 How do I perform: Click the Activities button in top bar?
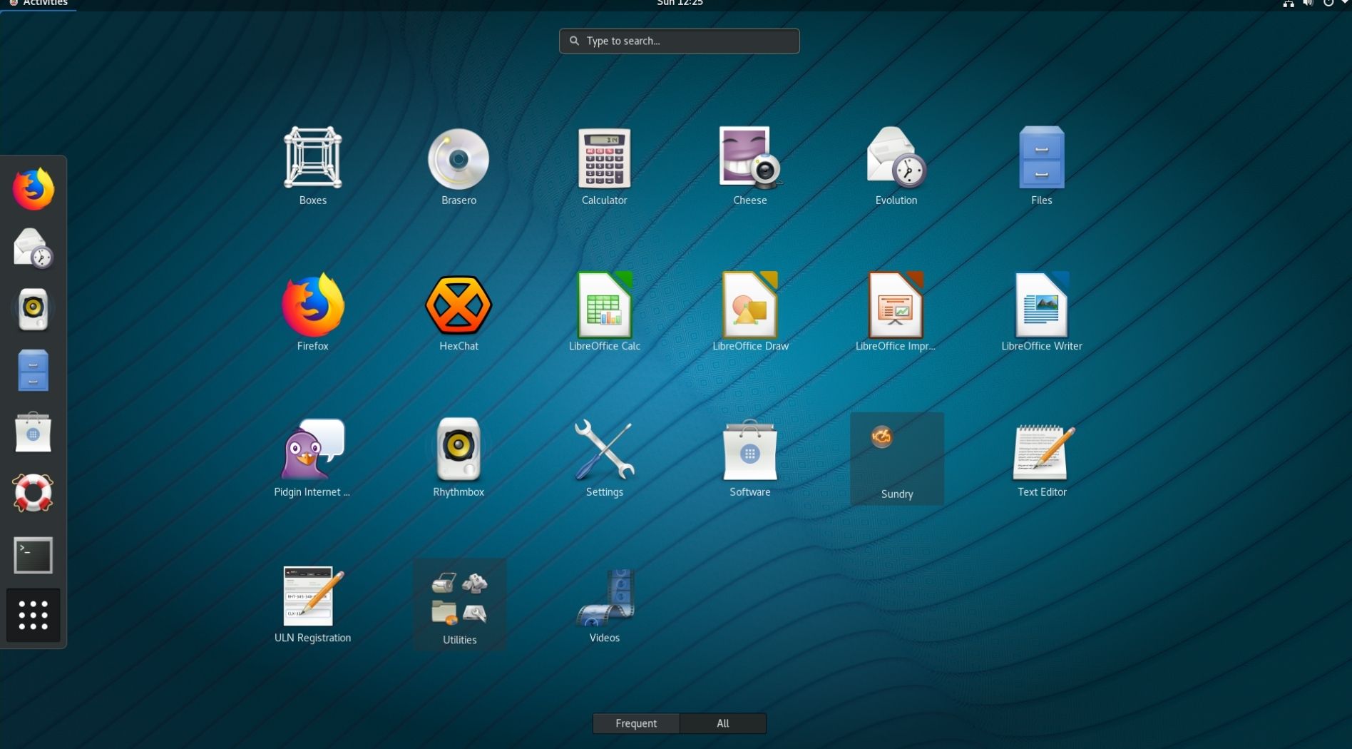[x=39, y=4]
